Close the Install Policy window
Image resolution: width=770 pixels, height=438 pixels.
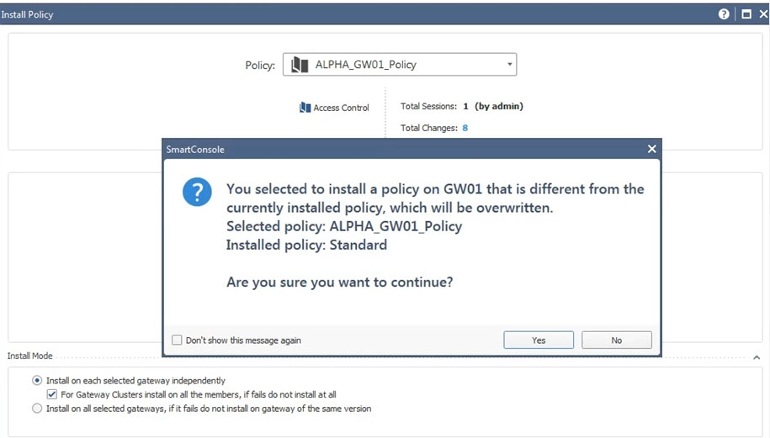763,14
